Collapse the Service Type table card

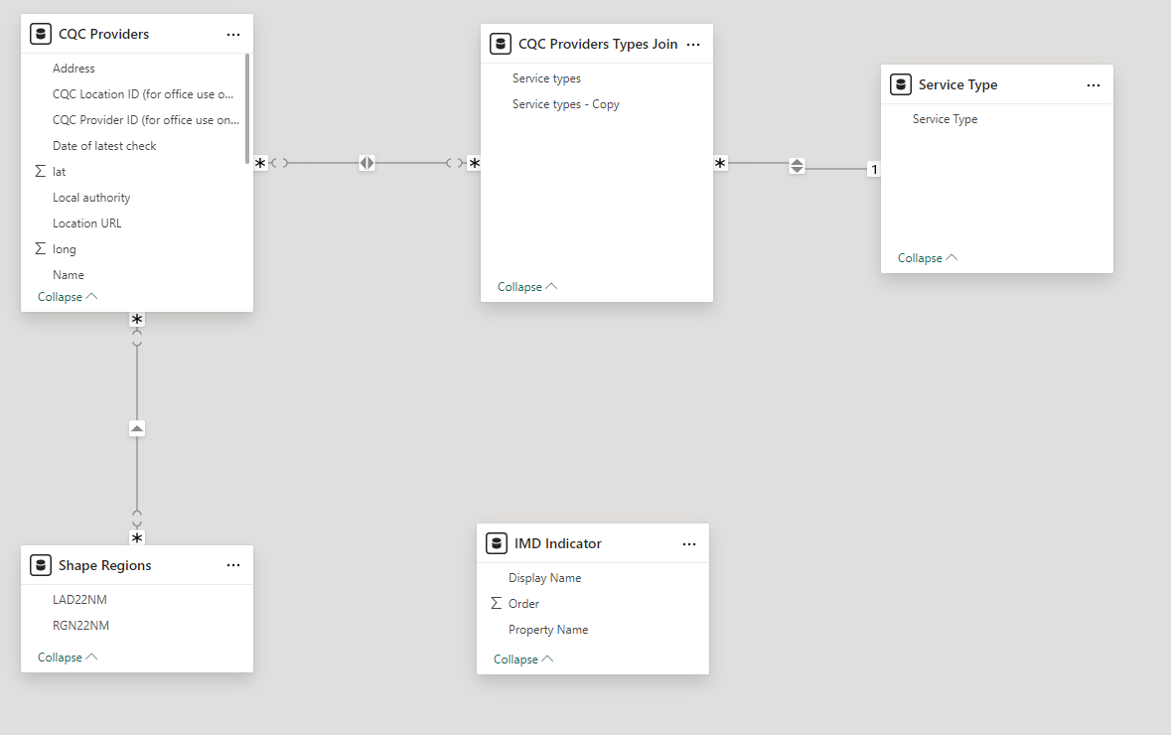(928, 258)
